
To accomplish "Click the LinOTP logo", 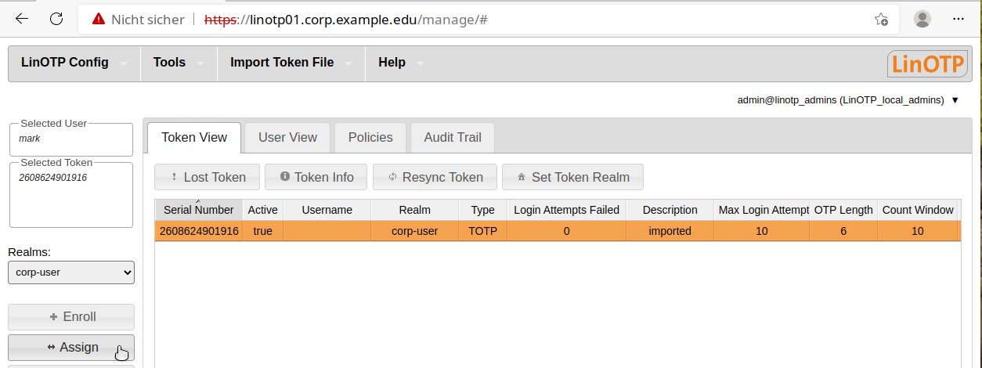I will pos(927,63).
